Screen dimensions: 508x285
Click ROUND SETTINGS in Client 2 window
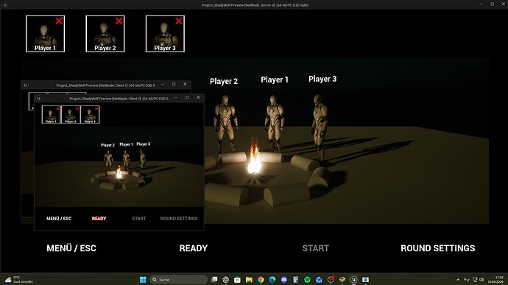coord(178,219)
